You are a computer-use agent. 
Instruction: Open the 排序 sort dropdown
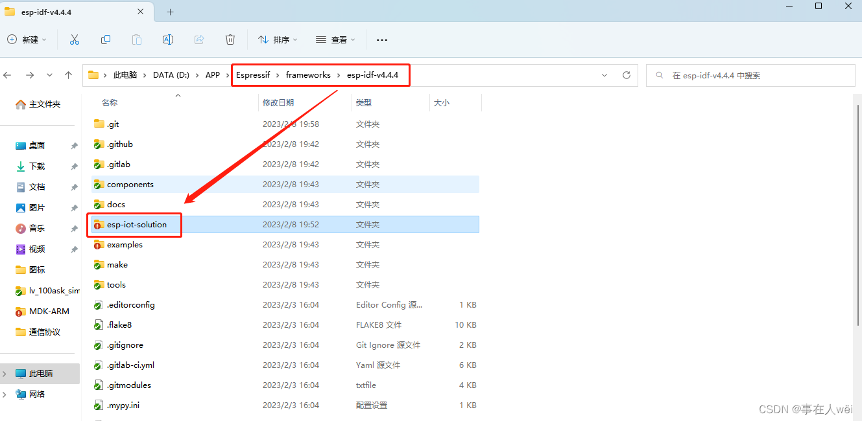(x=278, y=40)
